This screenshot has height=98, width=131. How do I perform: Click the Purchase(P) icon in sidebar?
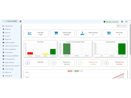(3, 59)
